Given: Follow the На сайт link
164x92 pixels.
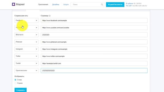Looking at the screenshot, I should pos(129,6).
